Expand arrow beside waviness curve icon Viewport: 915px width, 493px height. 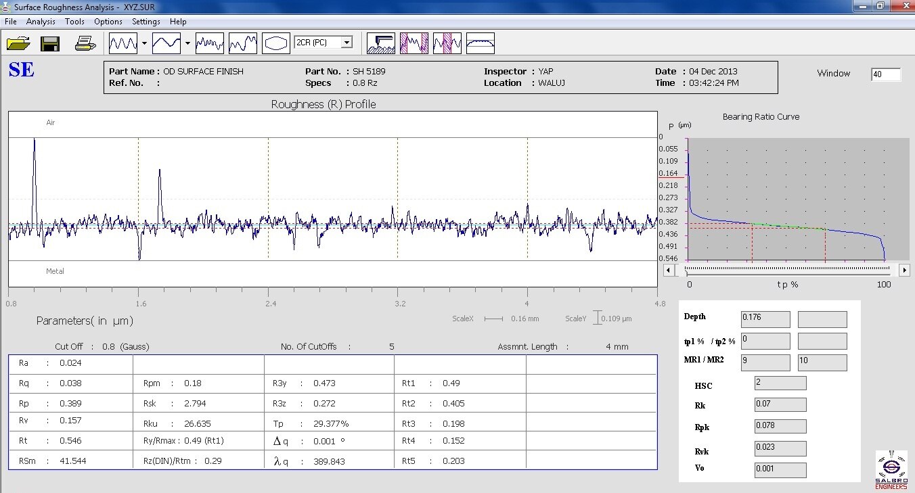tap(187, 44)
